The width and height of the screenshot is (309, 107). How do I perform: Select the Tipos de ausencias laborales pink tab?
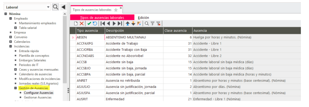click(102, 18)
